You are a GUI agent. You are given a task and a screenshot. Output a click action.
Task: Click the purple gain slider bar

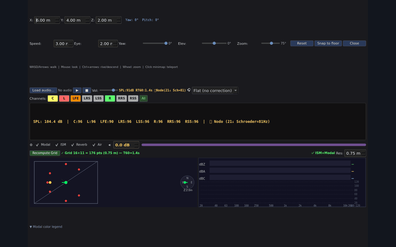point(254,145)
